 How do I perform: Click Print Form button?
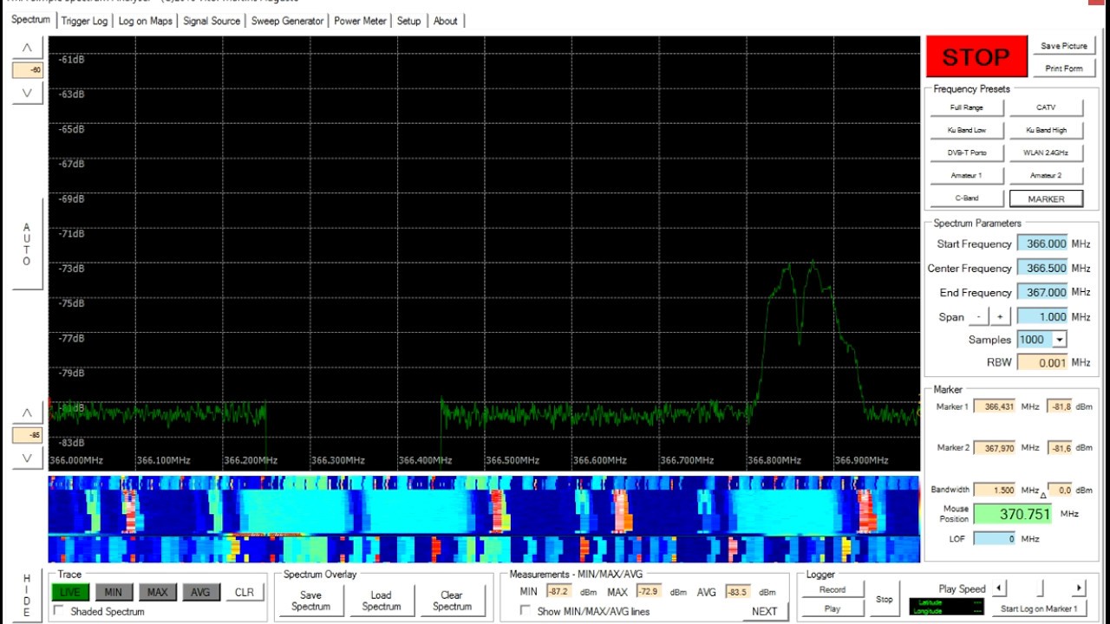1063,68
